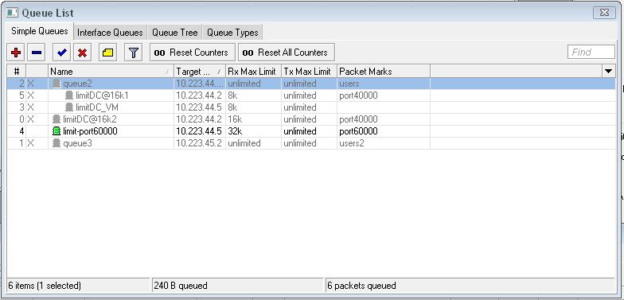624x300 pixels.
Task: Select queue3 name in list
Action: pyautogui.click(x=78, y=143)
